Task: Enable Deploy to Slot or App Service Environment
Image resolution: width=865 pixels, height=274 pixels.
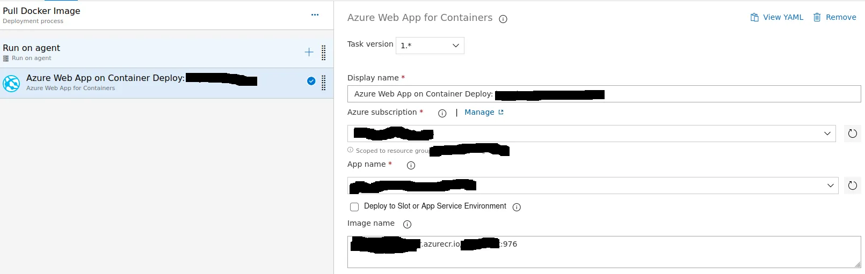Action: coord(354,207)
